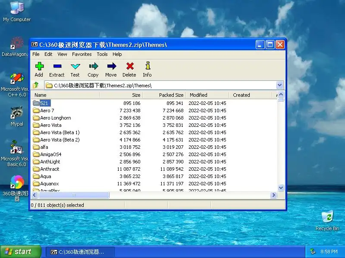Image resolution: width=345 pixels, height=258 pixels.
Task: Select Mypal browser desktop icon
Action: tap(17, 116)
